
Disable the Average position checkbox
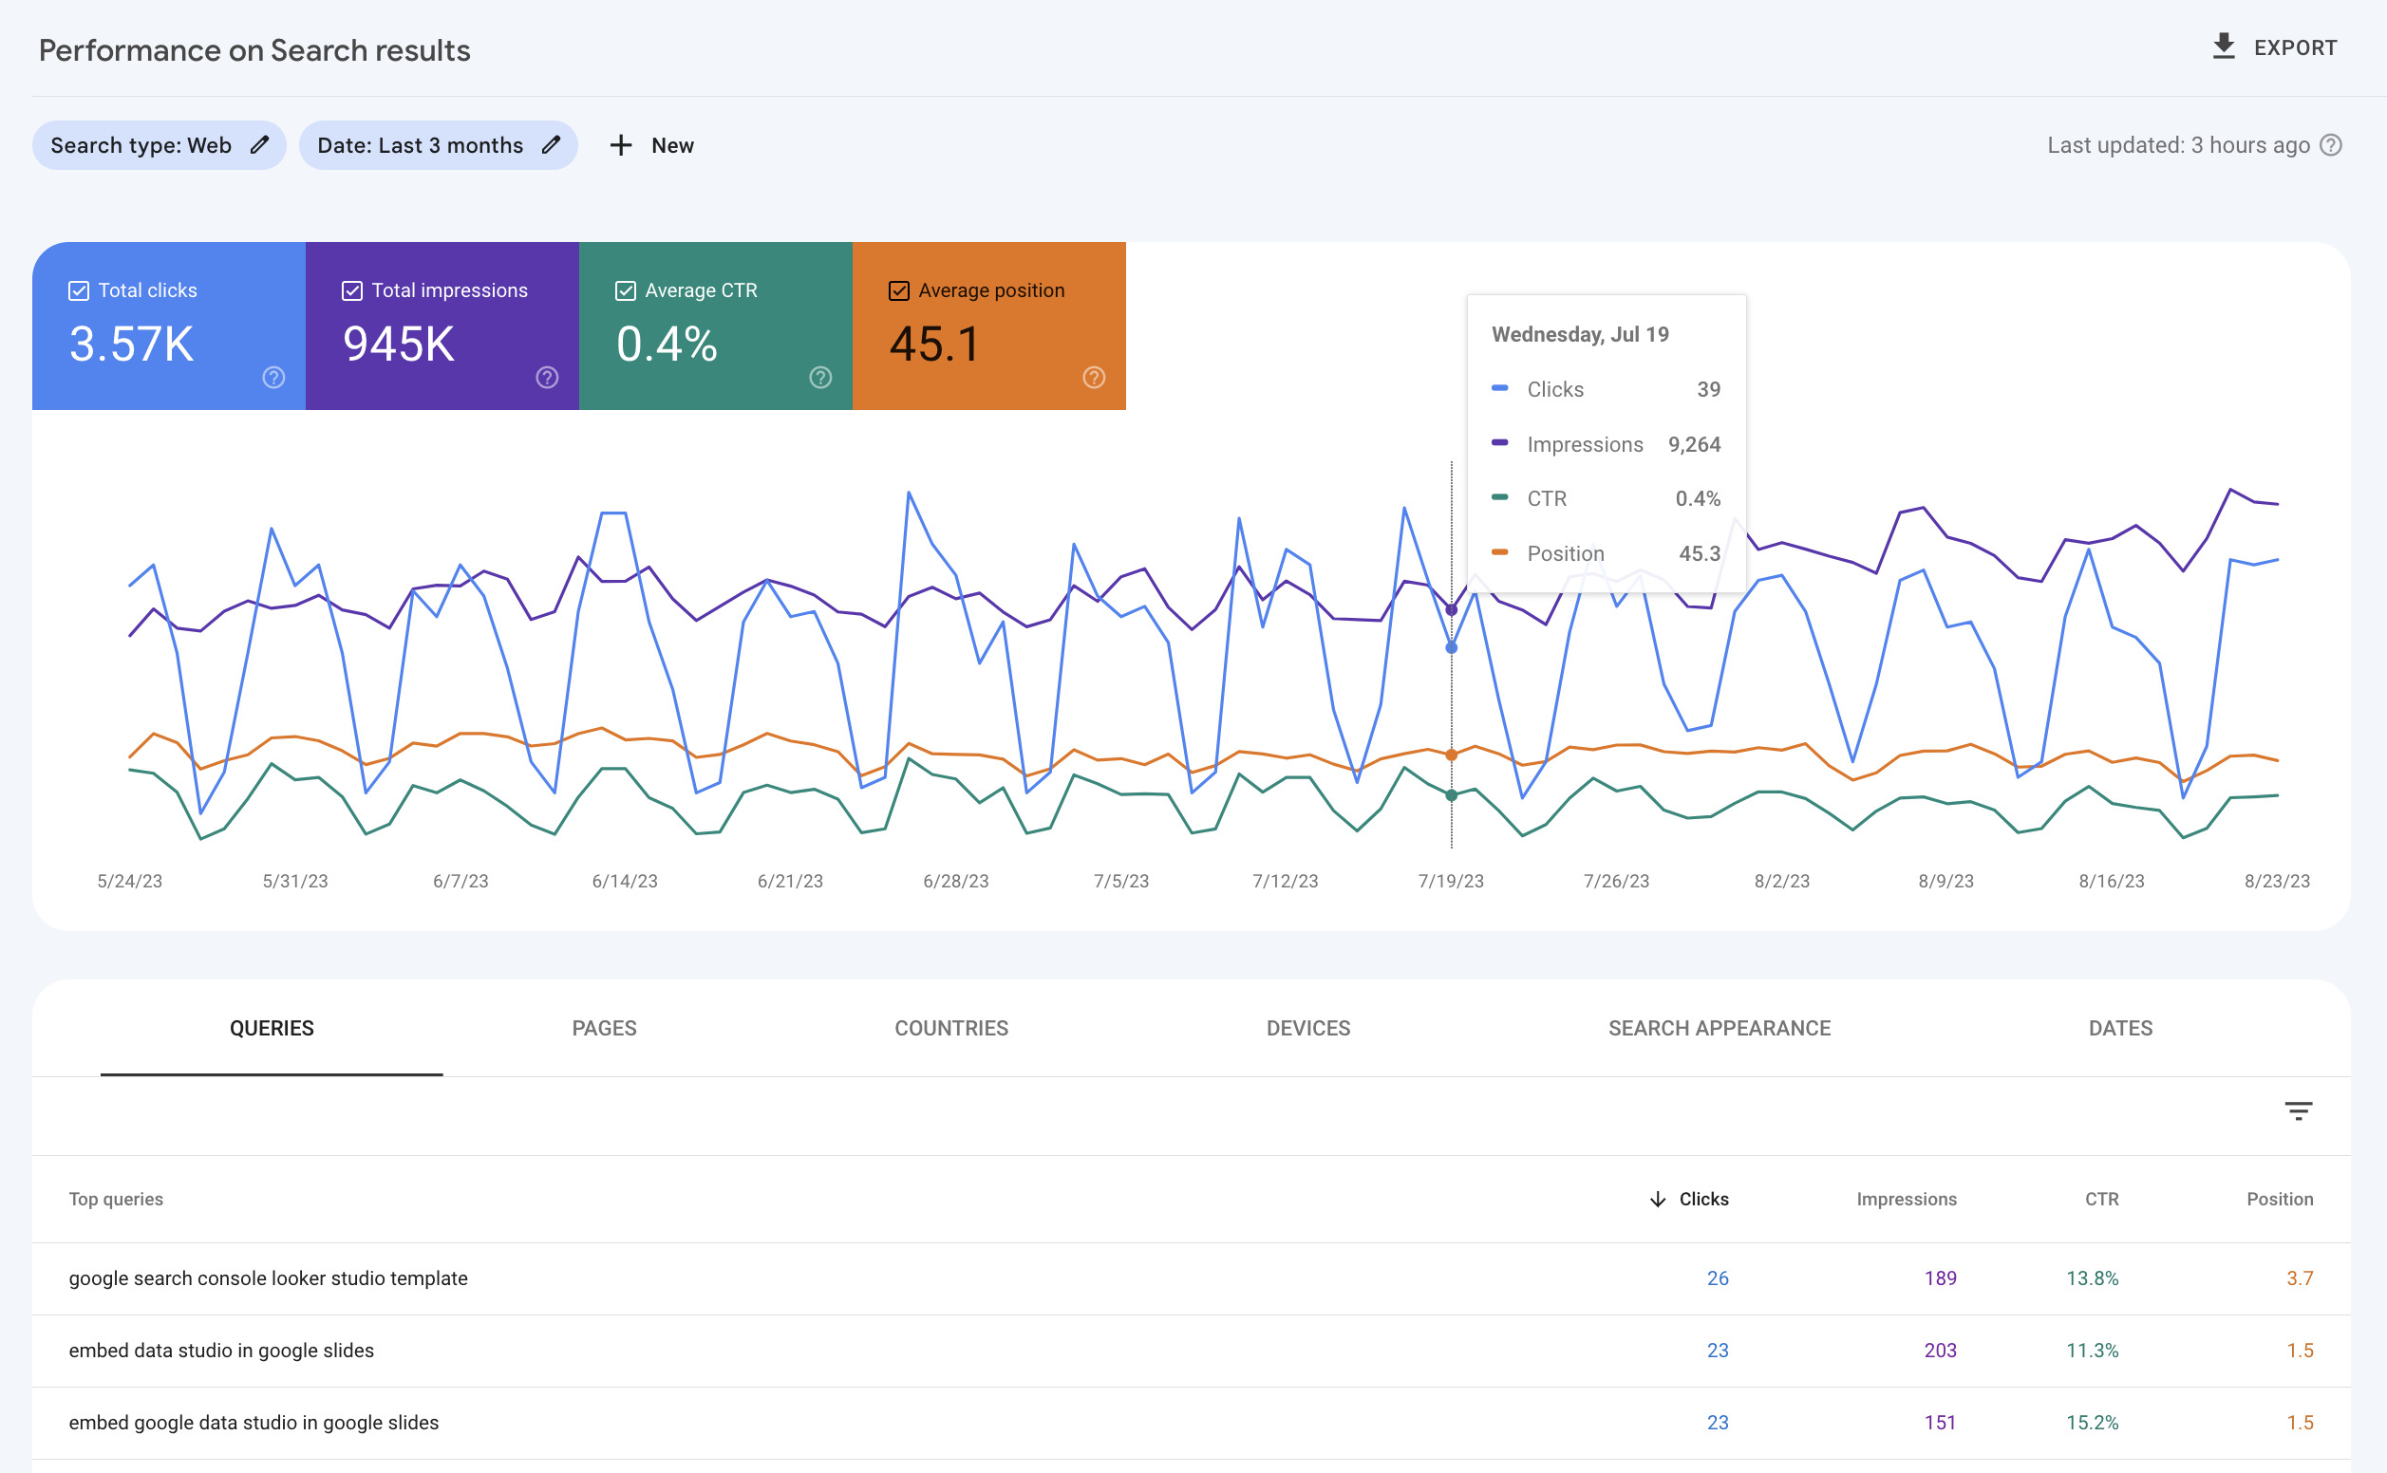pos(899,290)
